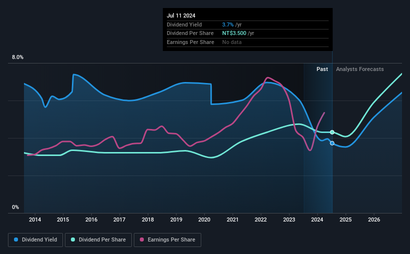410x254 pixels.
Task: Click the teal Dividend Per Share legend dot
Action: click(x=73, y=239)
